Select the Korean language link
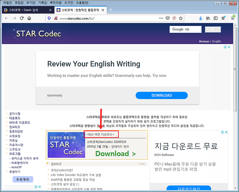The height and width of the screenshot is (192, 239). pos(204,41)
